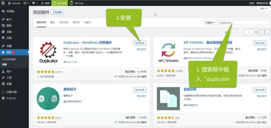Click the 上传插件 upload plugin button
271x128 pixels.
57,12
